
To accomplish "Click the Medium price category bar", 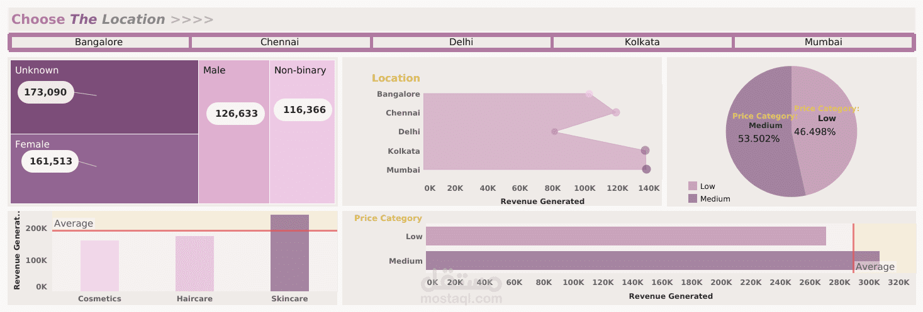I will pos(652,261).
